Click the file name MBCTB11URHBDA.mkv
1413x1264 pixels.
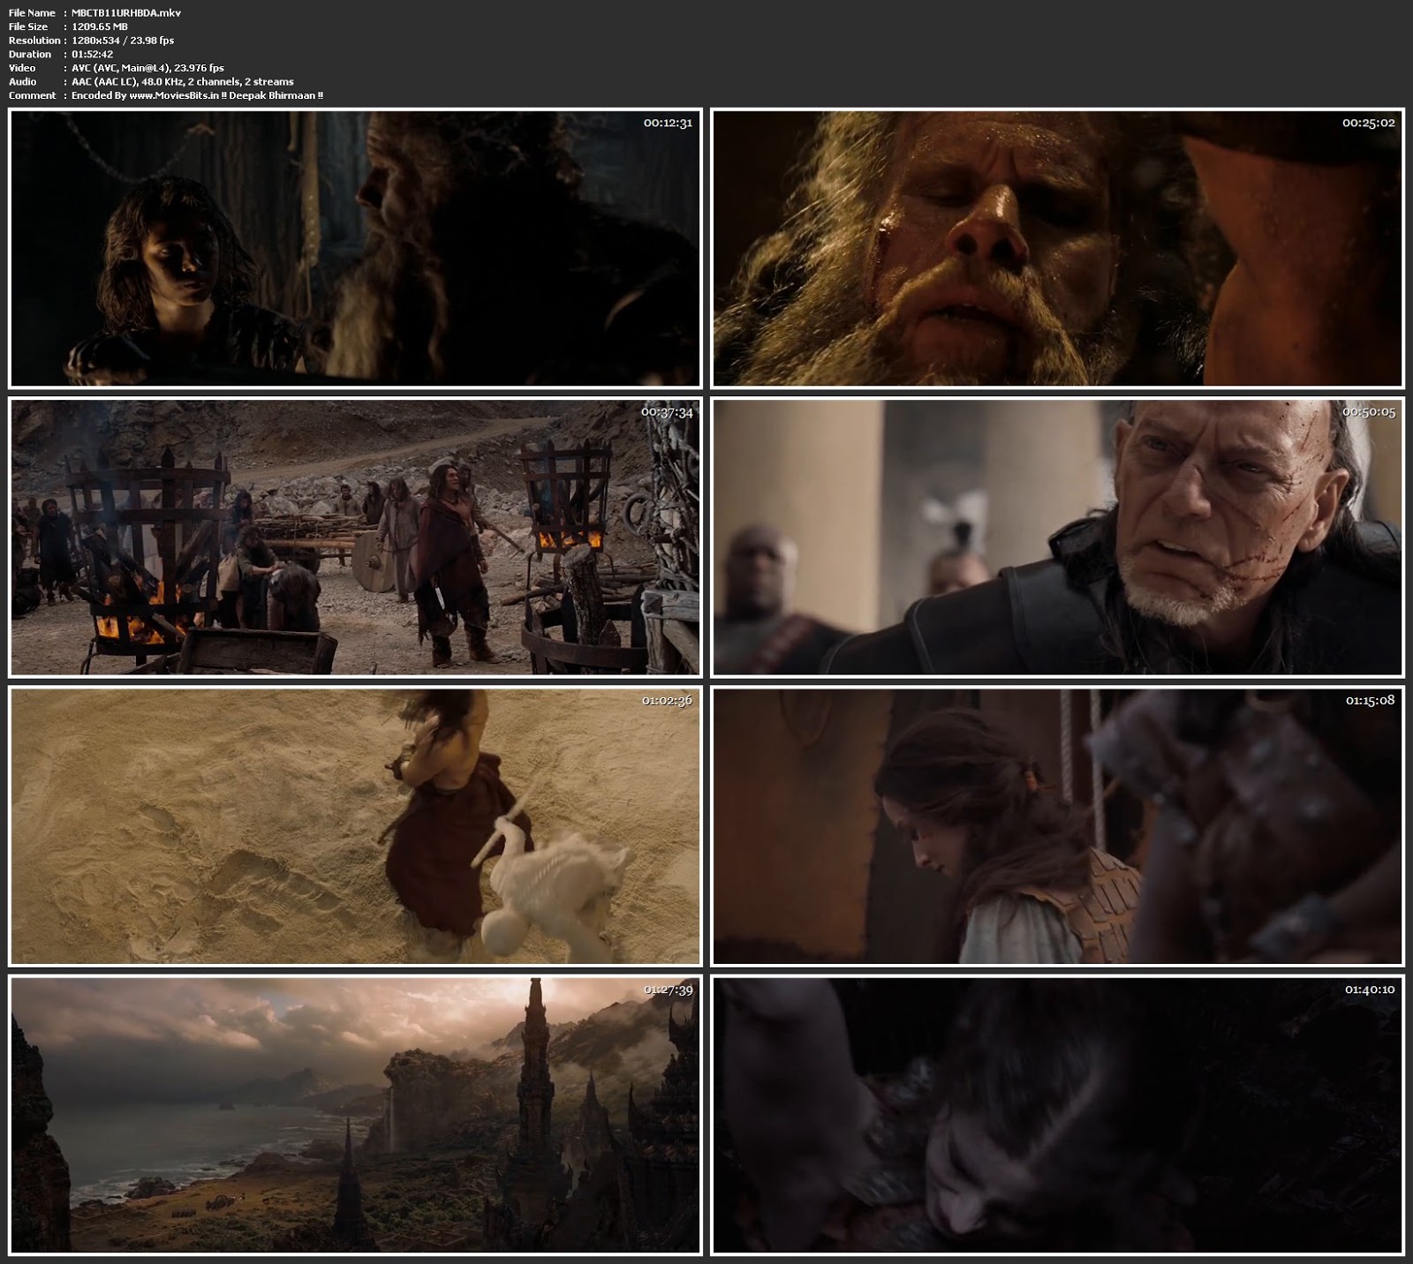click(x=126, y=13)
